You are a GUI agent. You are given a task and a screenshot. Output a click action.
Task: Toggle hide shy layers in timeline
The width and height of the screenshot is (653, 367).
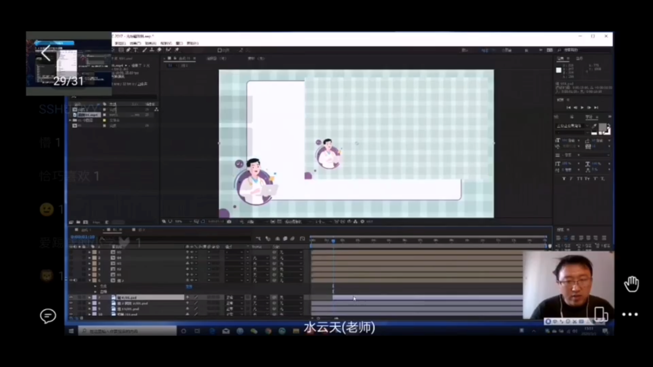[277, 238]
